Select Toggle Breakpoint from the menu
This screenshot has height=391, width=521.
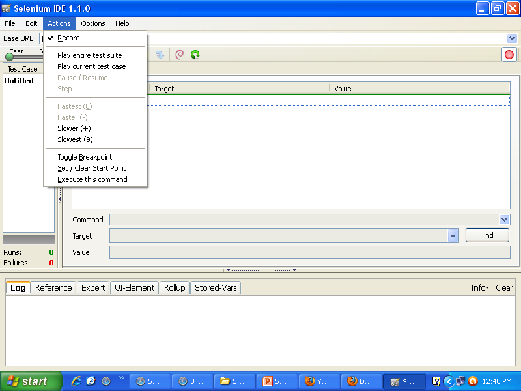pyautogui.click(x=85, y=157)
